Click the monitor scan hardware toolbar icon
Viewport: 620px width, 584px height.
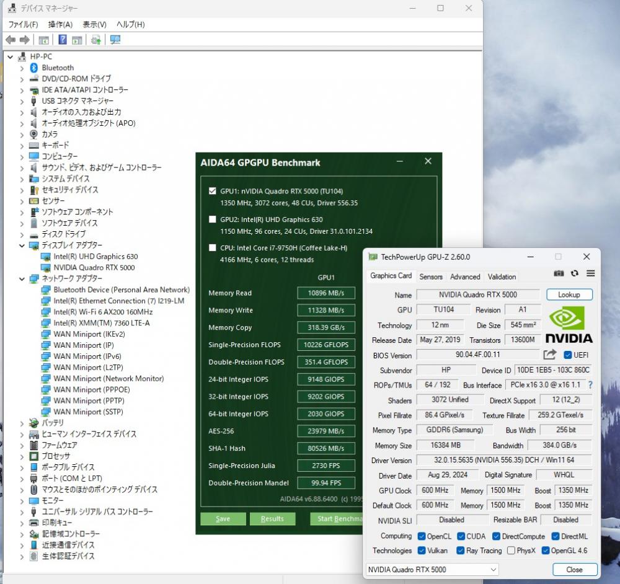115,40
